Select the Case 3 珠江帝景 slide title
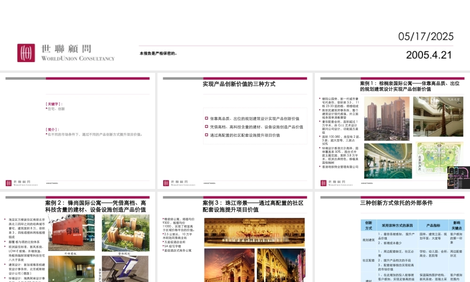The height and width of the screenshot is (282, 470). pyautogui.click(x=253, y=206)
